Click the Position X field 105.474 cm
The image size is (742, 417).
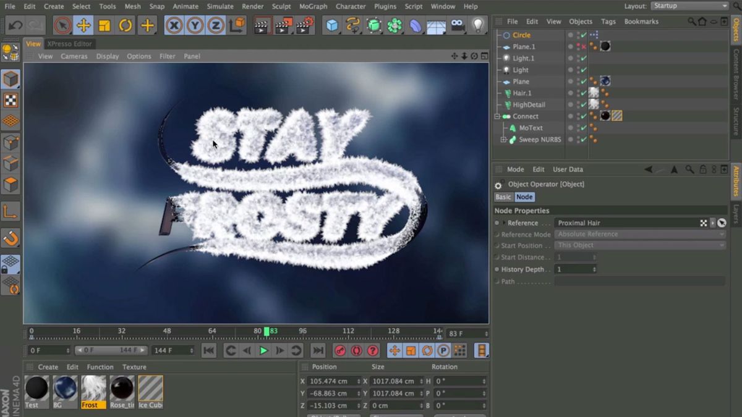point(335,381)
